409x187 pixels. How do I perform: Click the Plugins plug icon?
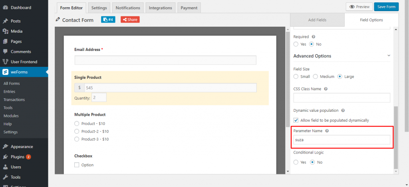5,157
